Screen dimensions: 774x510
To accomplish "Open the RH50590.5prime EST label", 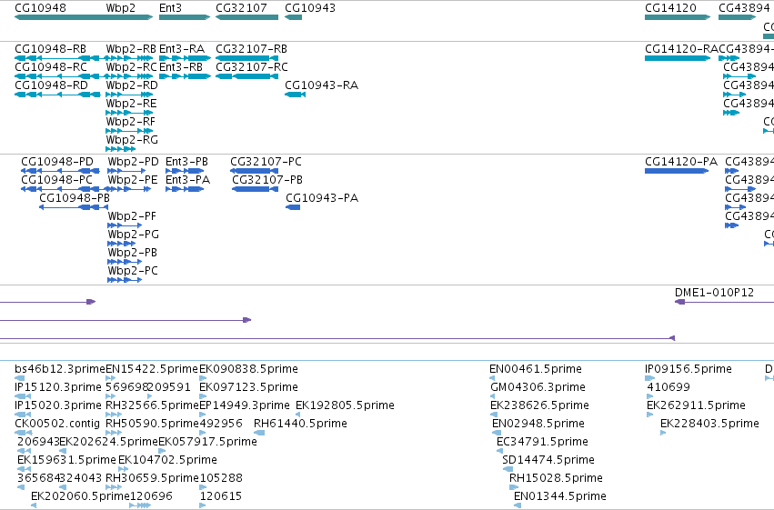I will coord(152,425).
